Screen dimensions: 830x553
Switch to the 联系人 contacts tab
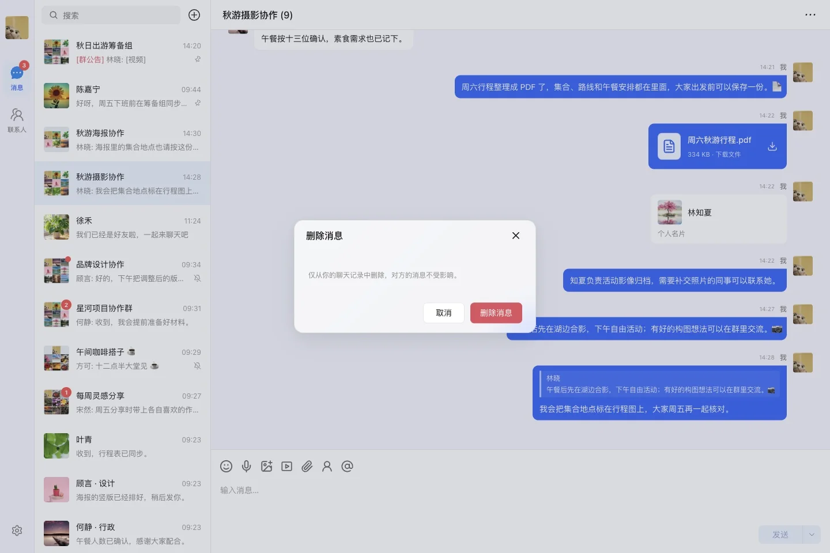(x=17, y=120)
